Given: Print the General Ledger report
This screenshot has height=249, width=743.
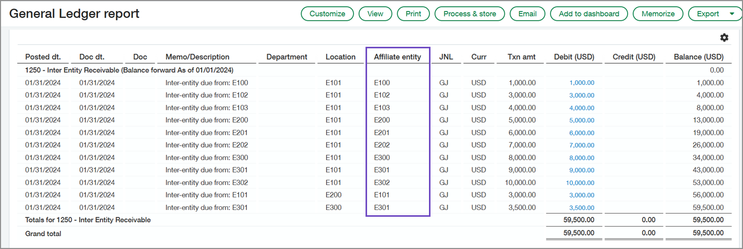Looking at the screenshot, I should point(413,14).
